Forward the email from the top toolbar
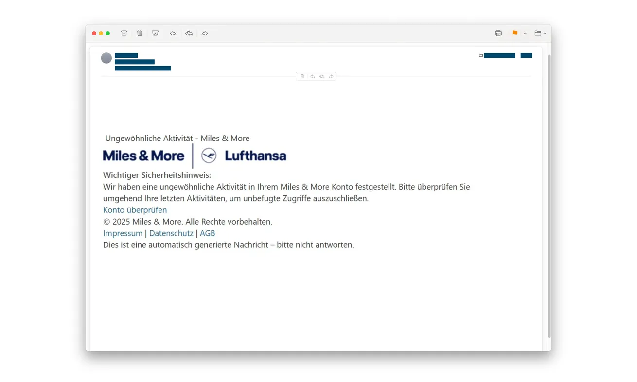Viewport: 637px width, 382px height. 205,33
